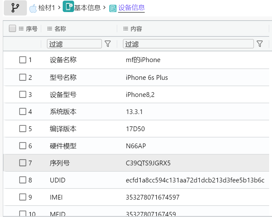The width and height of the screenshot is (272, 217).
Task: Select the UDID value ecfd1a8cc594c131...
Action: (195, 180)
